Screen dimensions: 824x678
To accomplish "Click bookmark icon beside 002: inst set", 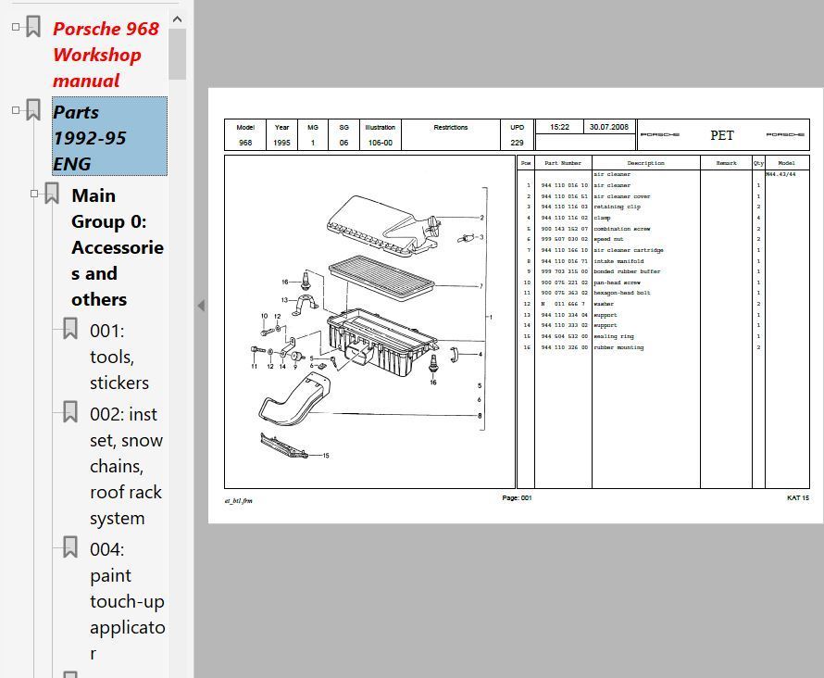I will [x=69, y=412].
